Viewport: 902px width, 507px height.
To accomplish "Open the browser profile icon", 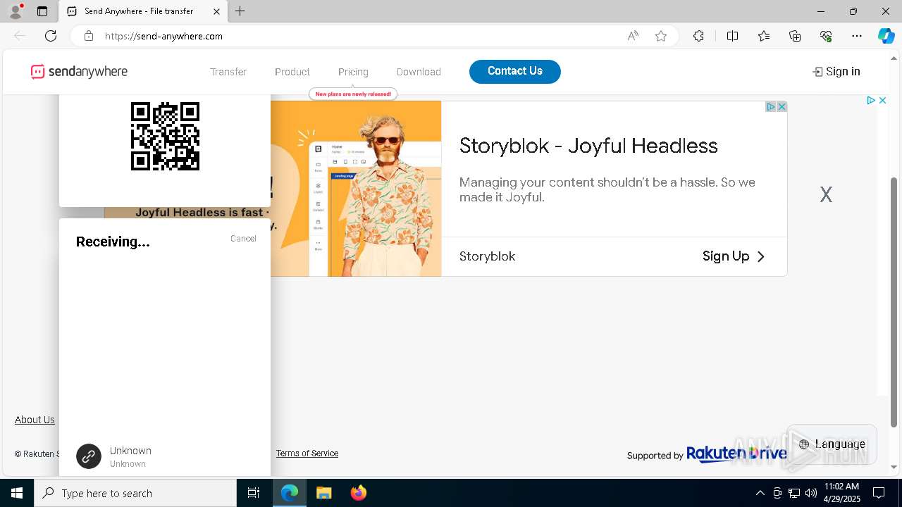I will pos(15,11).
